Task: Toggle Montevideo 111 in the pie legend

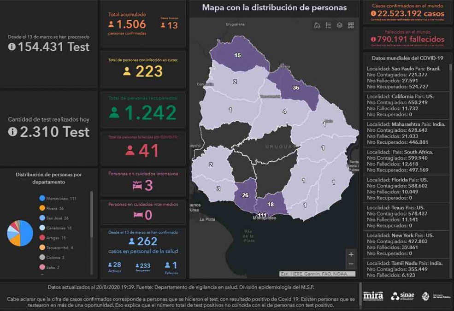Action: (58, 199)
